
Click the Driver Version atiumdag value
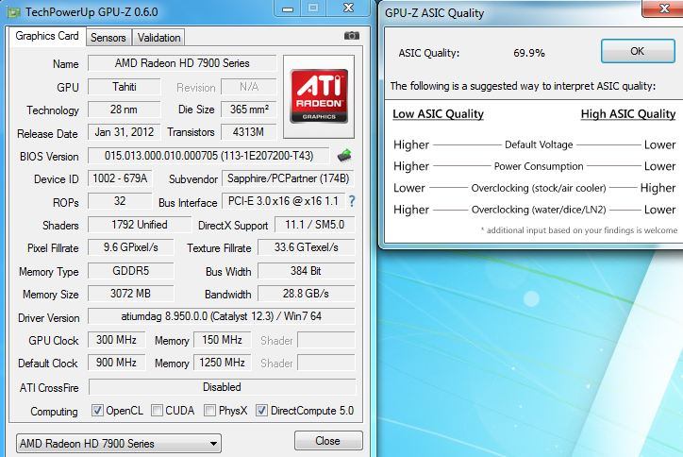[x=222, y=316]
